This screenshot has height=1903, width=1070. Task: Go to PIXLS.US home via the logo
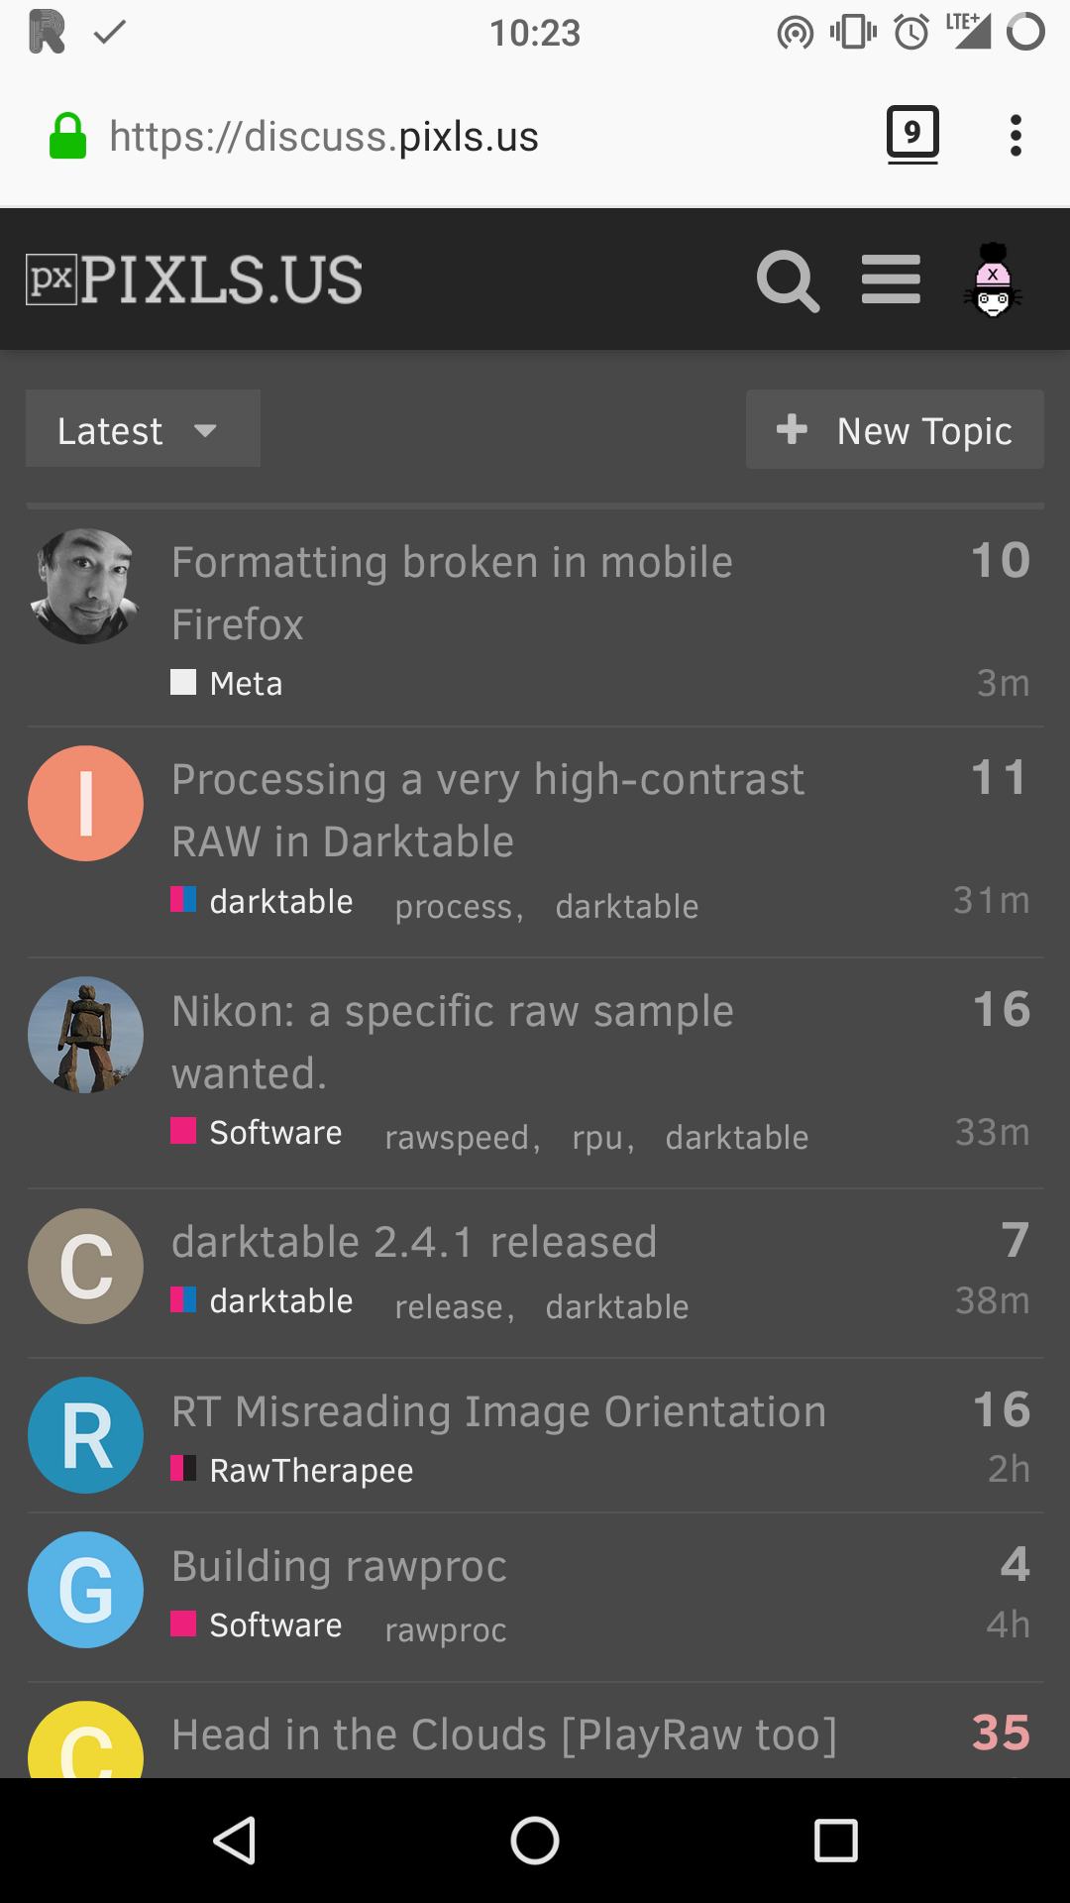pyautogui.click(x=194, y=280)
